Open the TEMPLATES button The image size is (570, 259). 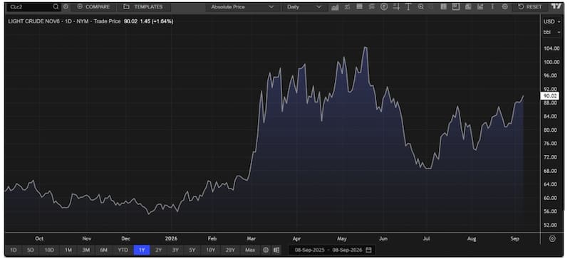click(143, 7)
